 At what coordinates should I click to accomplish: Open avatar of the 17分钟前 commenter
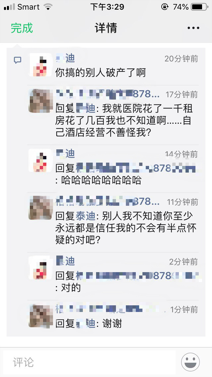[x=40, y=101]
